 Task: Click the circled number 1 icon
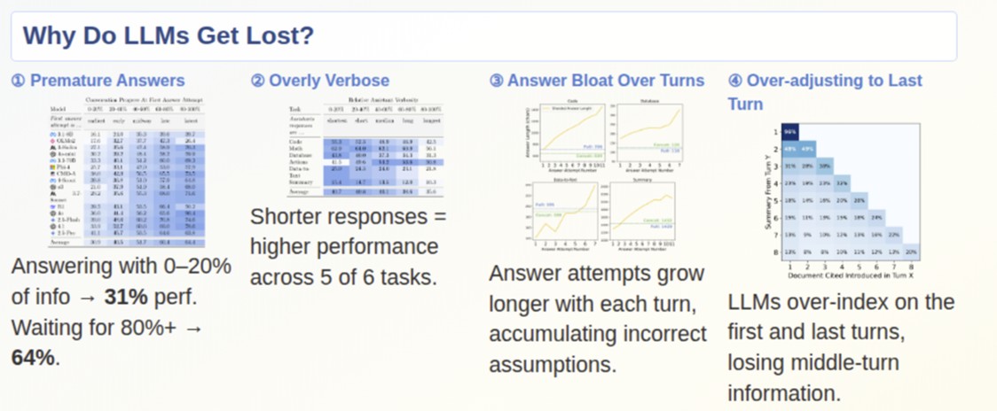(x=18, y=81)
